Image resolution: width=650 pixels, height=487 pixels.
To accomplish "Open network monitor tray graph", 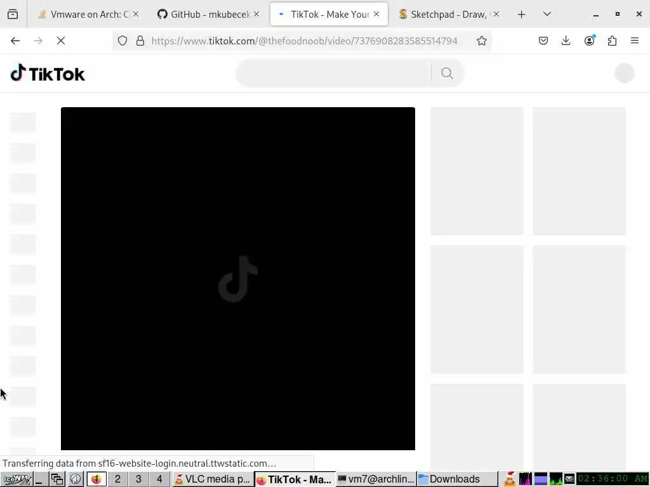I will pyautogui.click(x=555, y=479).
